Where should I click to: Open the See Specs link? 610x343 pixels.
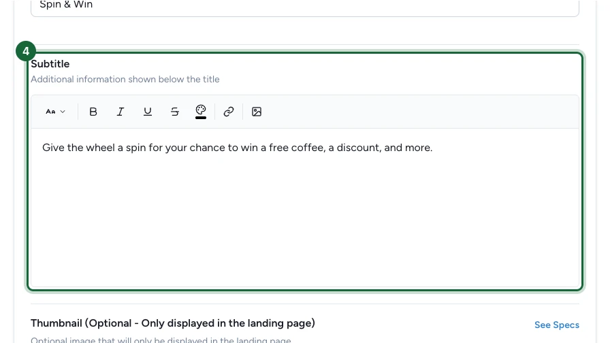[557, 325]
